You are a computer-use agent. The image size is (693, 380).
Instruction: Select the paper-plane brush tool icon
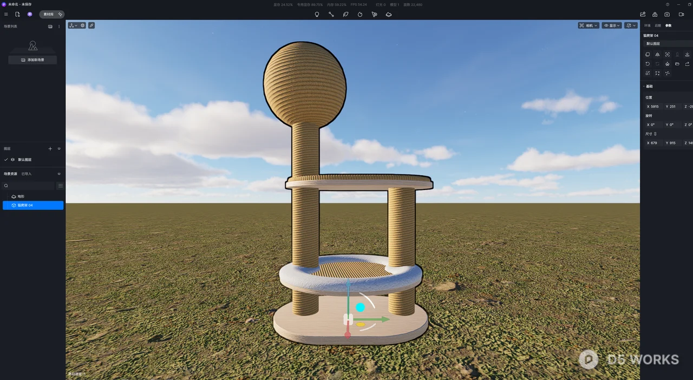[374, 15]
